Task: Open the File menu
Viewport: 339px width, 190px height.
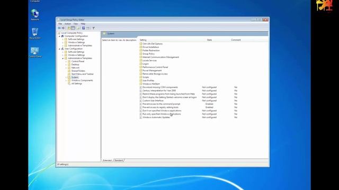Action: tap(60, 24)
